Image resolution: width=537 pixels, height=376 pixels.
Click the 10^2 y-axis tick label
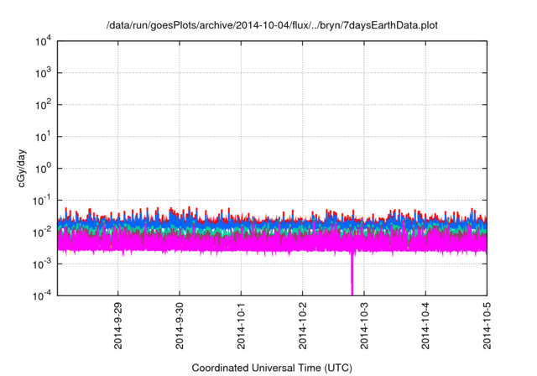coord(43,105)
